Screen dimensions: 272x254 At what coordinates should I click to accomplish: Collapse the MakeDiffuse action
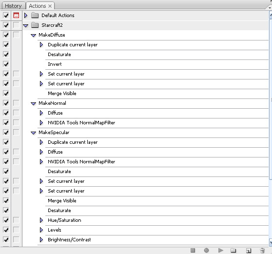coord(33,35)
